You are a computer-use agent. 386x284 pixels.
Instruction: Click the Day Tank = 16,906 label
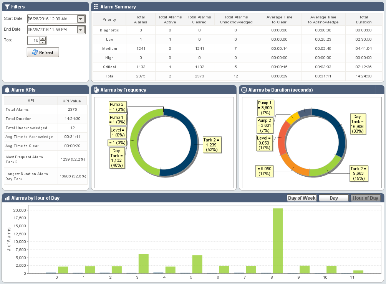[x=358, y=124]
